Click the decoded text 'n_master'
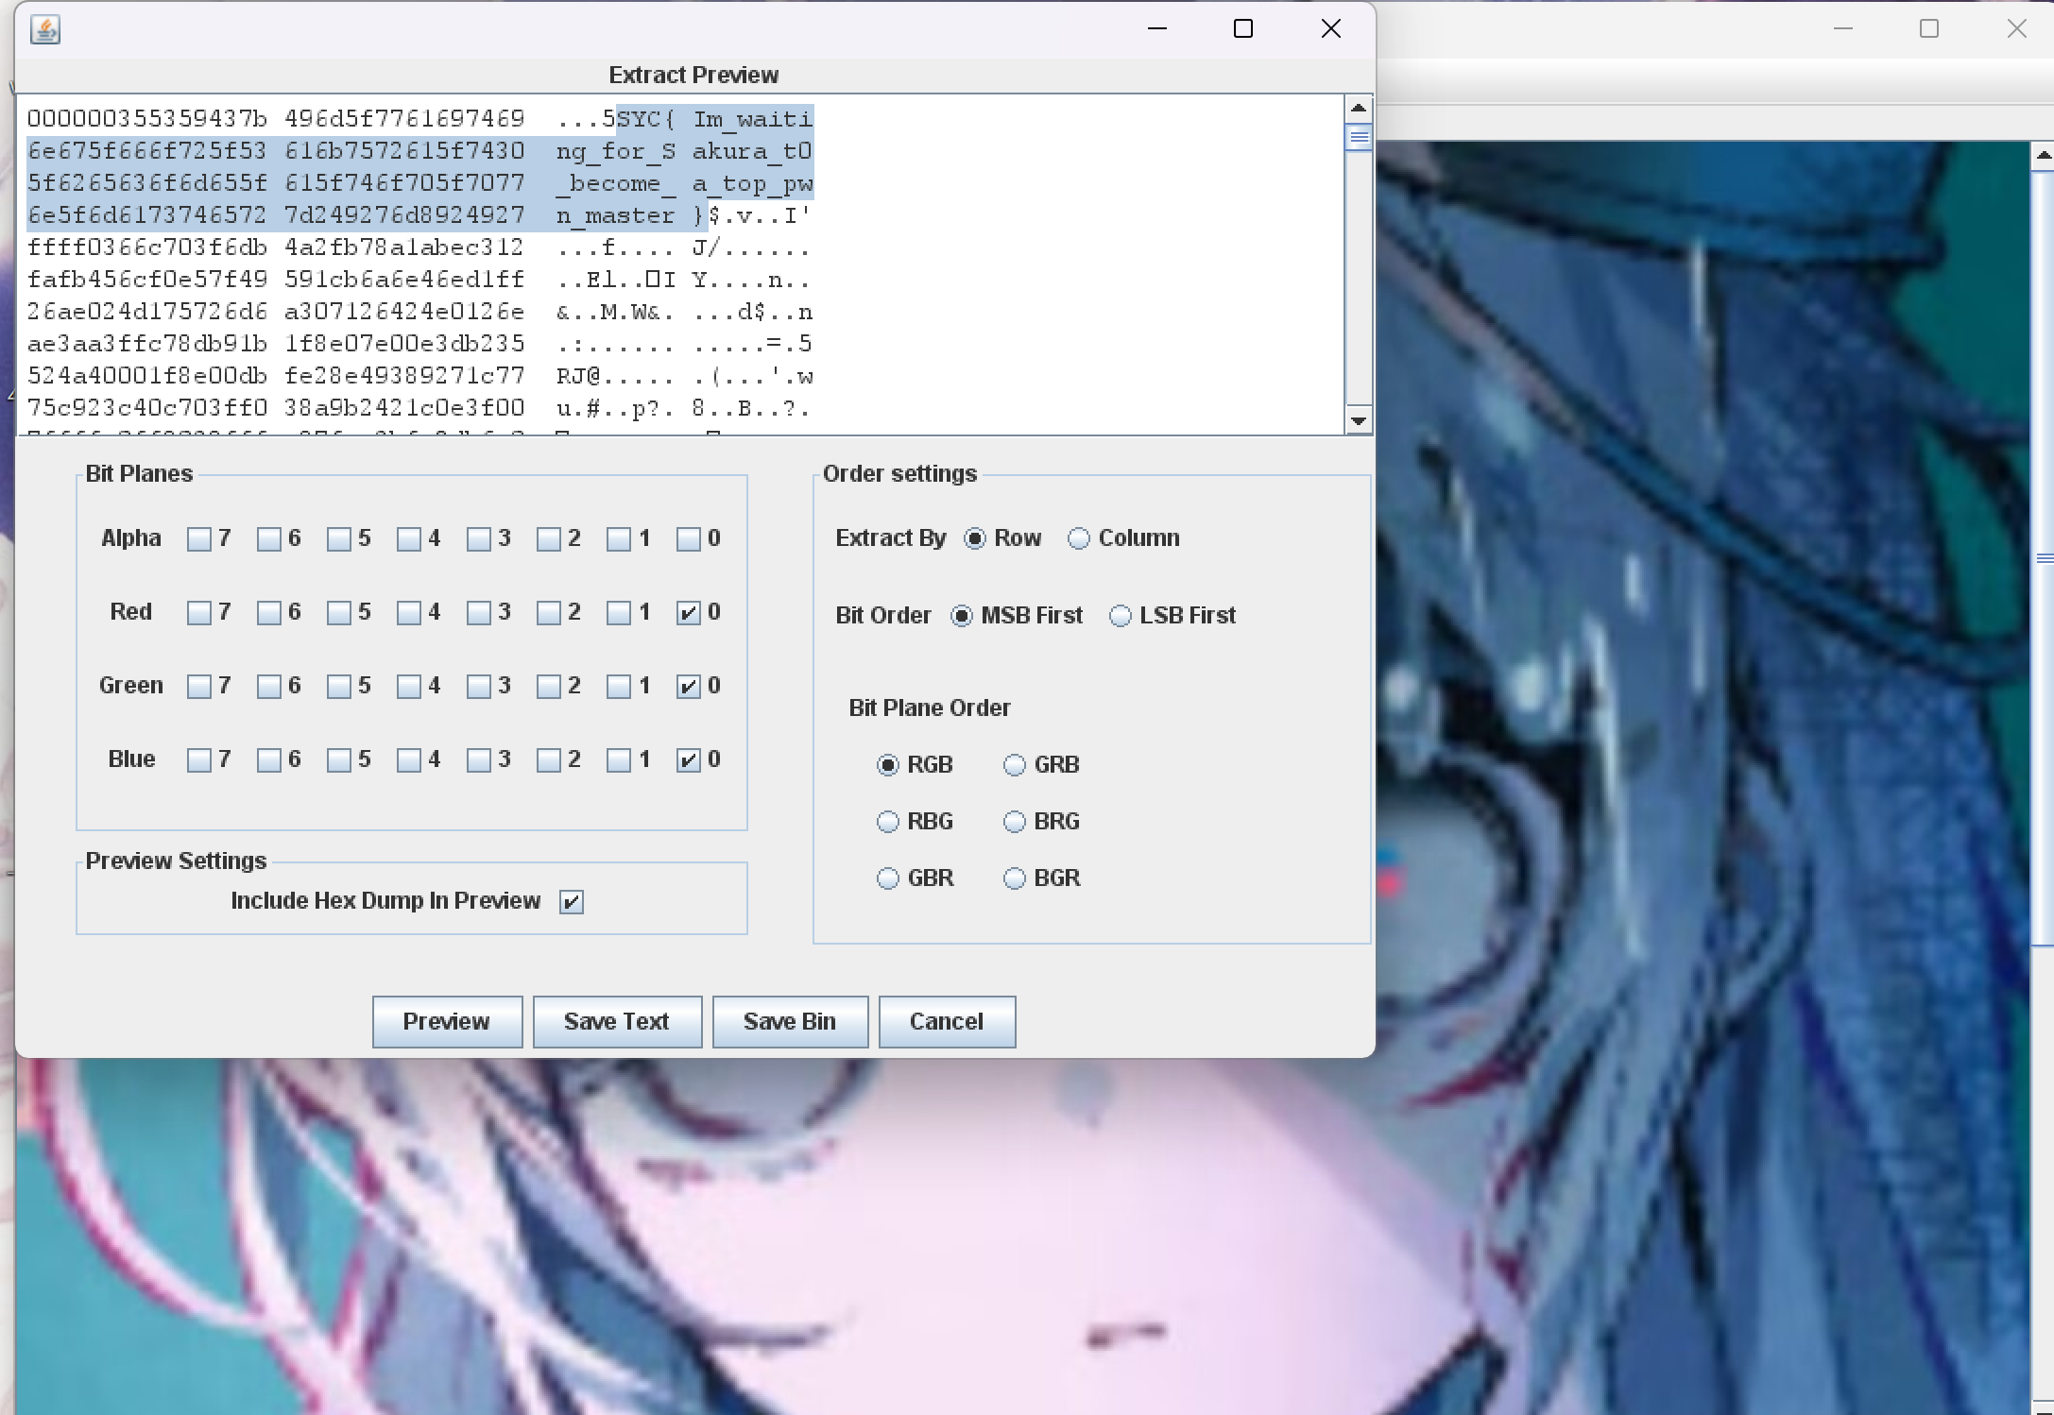The height and width of the screenshot is (1415, 2054). click(x=615, y=216)
